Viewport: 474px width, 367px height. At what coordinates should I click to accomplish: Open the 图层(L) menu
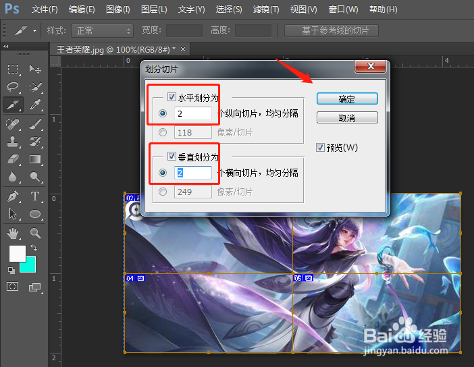tap(154, 9)
